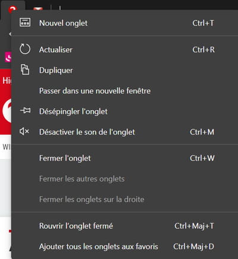The image size is (238, 259).
Task: Click the greyed Fermer les autres onglets entry
Action: pos(82,179)
